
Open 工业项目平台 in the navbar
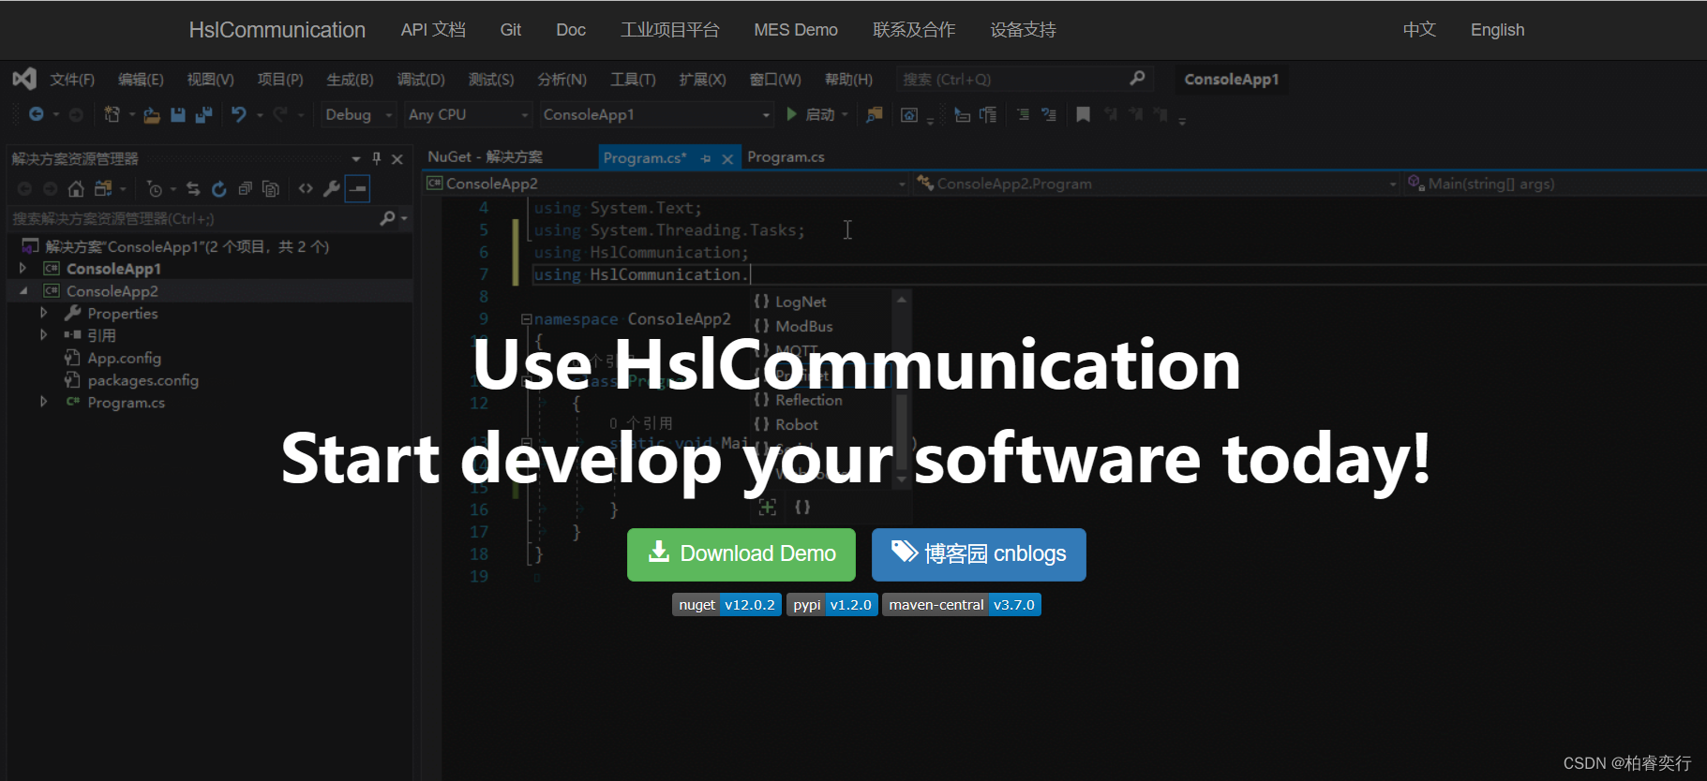(669, 30)
